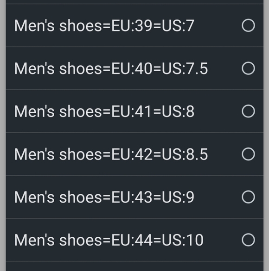
Task: Choose the radio circle beside EU:40=US:7.5
Action: click(248, 68)
